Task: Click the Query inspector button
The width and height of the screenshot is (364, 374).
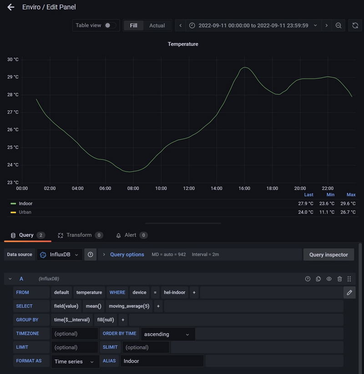Action: click(x=329, y=255)
